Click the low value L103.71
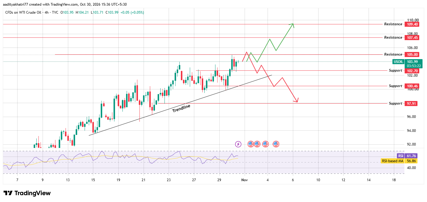The image size is (427, 202). point(97,12)
